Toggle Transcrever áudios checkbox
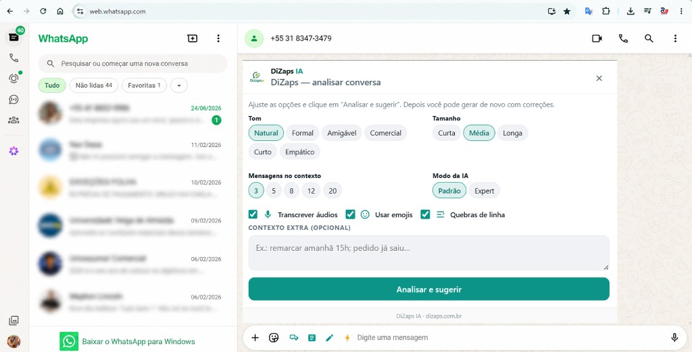This screenshot has width=692, height=352. (253, 214)
